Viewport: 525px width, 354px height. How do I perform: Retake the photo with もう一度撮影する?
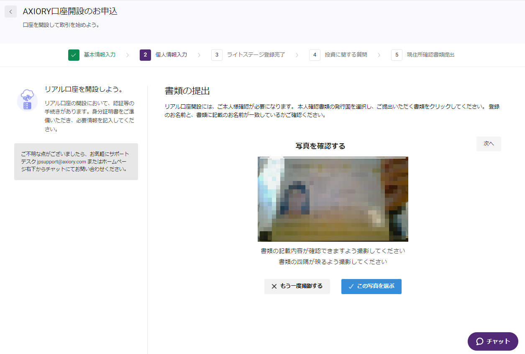coord(297,287)
